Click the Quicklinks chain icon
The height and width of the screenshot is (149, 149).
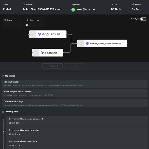pyautogui.click(x=3, y=76)
